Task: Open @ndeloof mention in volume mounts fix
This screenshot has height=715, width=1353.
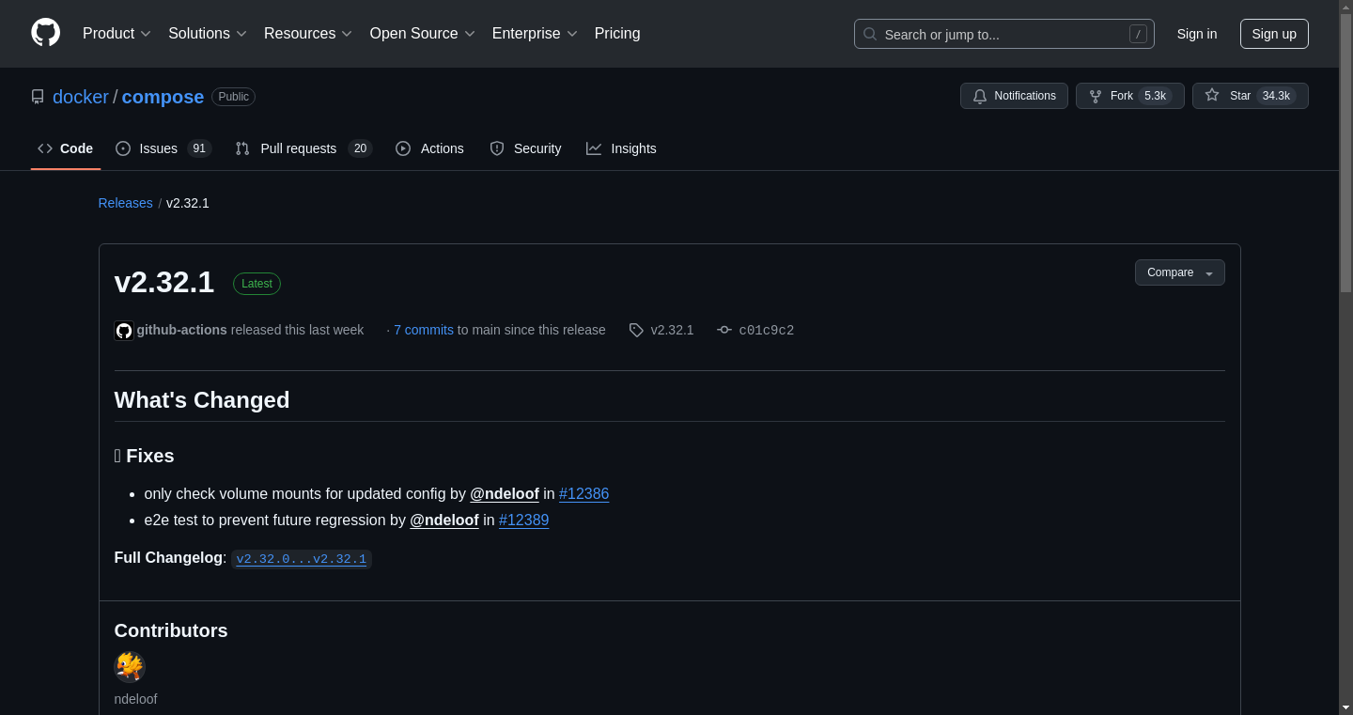Action: [x=505, y=493]
